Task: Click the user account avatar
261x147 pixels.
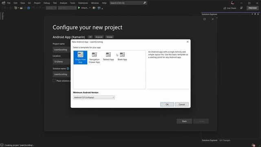Action: pyautogui.click(x=233, y=3)
